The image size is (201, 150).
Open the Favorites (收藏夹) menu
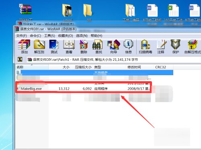coord(66,36)
